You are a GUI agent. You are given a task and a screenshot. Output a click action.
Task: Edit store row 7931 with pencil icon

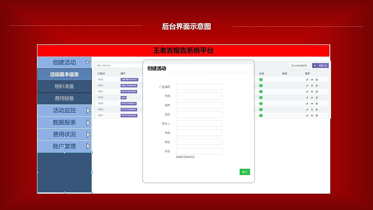307,92
